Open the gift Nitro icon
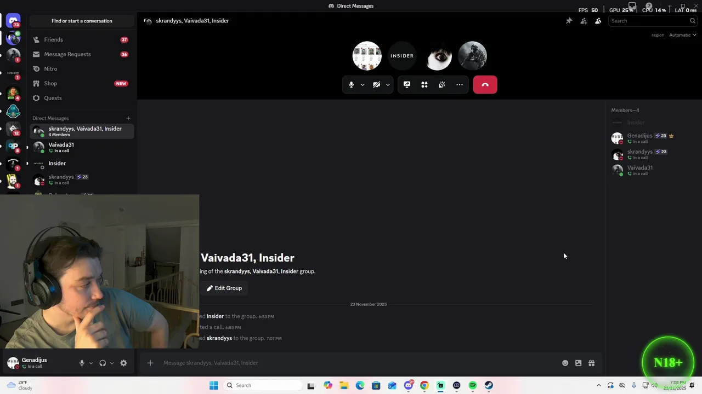Image resolution: width=702 pixels, height=394 pixels. pyautogui.click(x=592, y=363)
